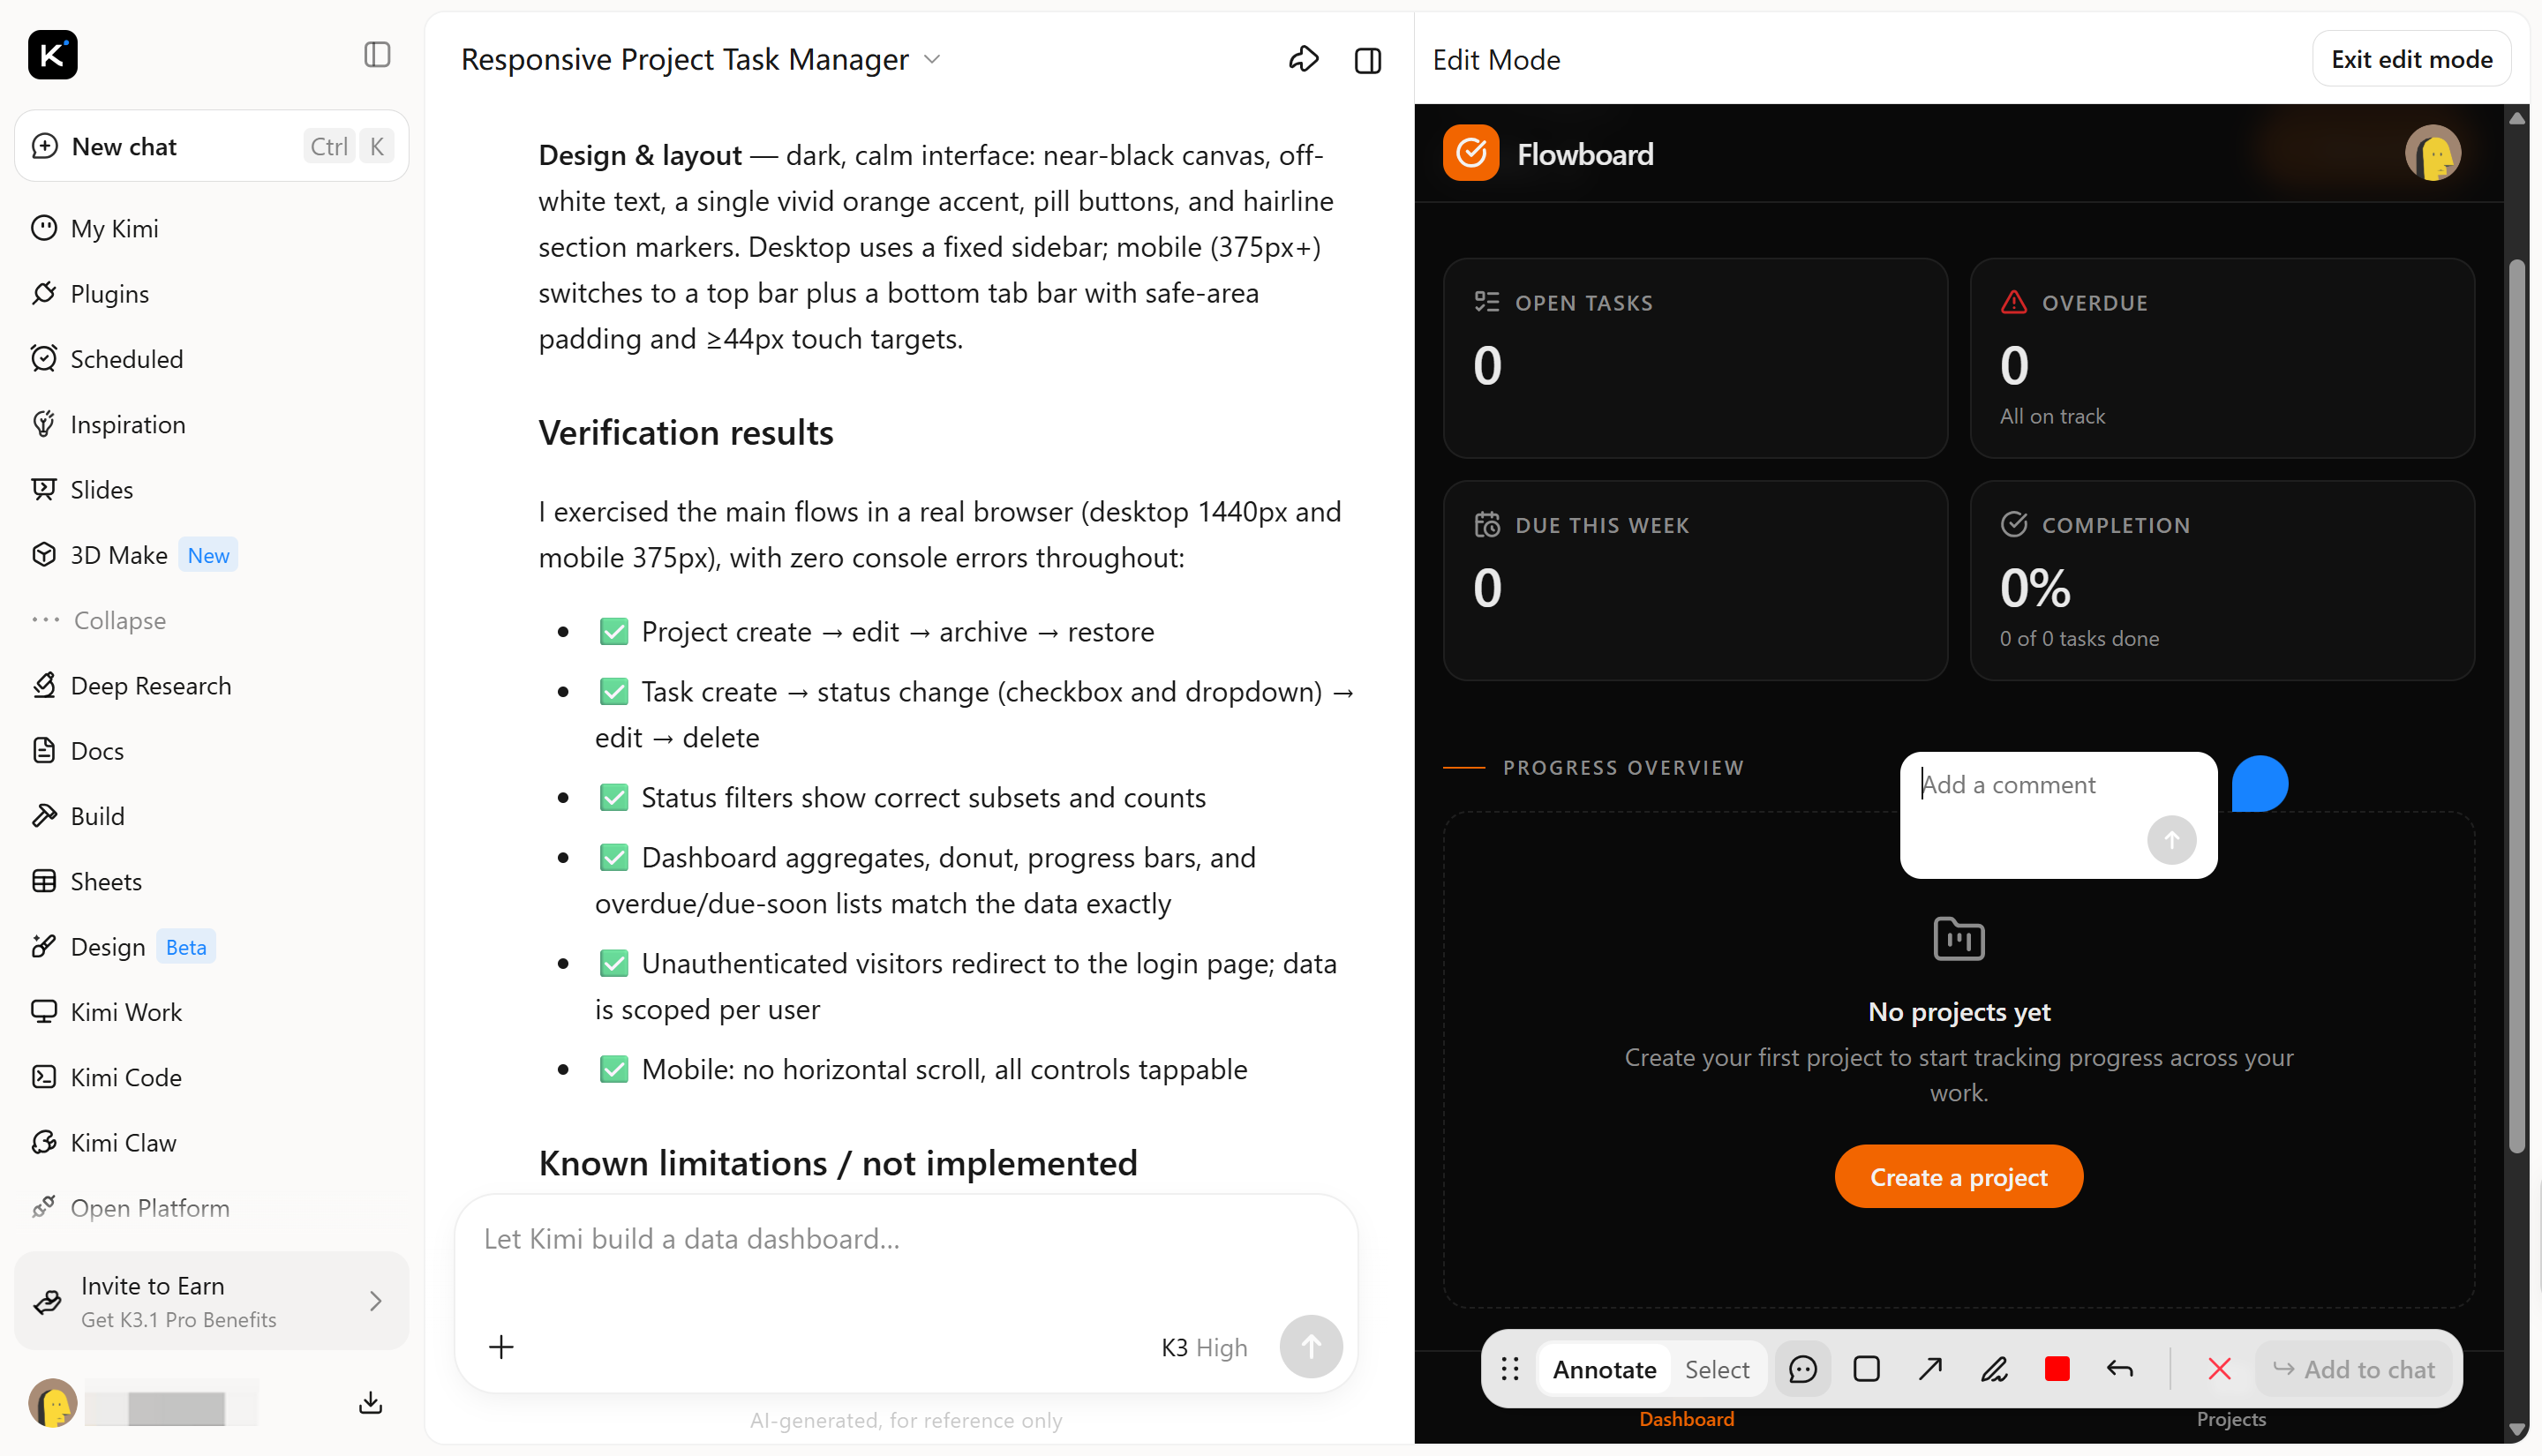Submit the comment with the arrow button
The image size is (2542, 1456).
[2171, 840]
